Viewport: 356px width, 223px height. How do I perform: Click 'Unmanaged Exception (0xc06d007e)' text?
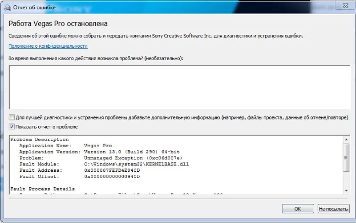[133, 158]
